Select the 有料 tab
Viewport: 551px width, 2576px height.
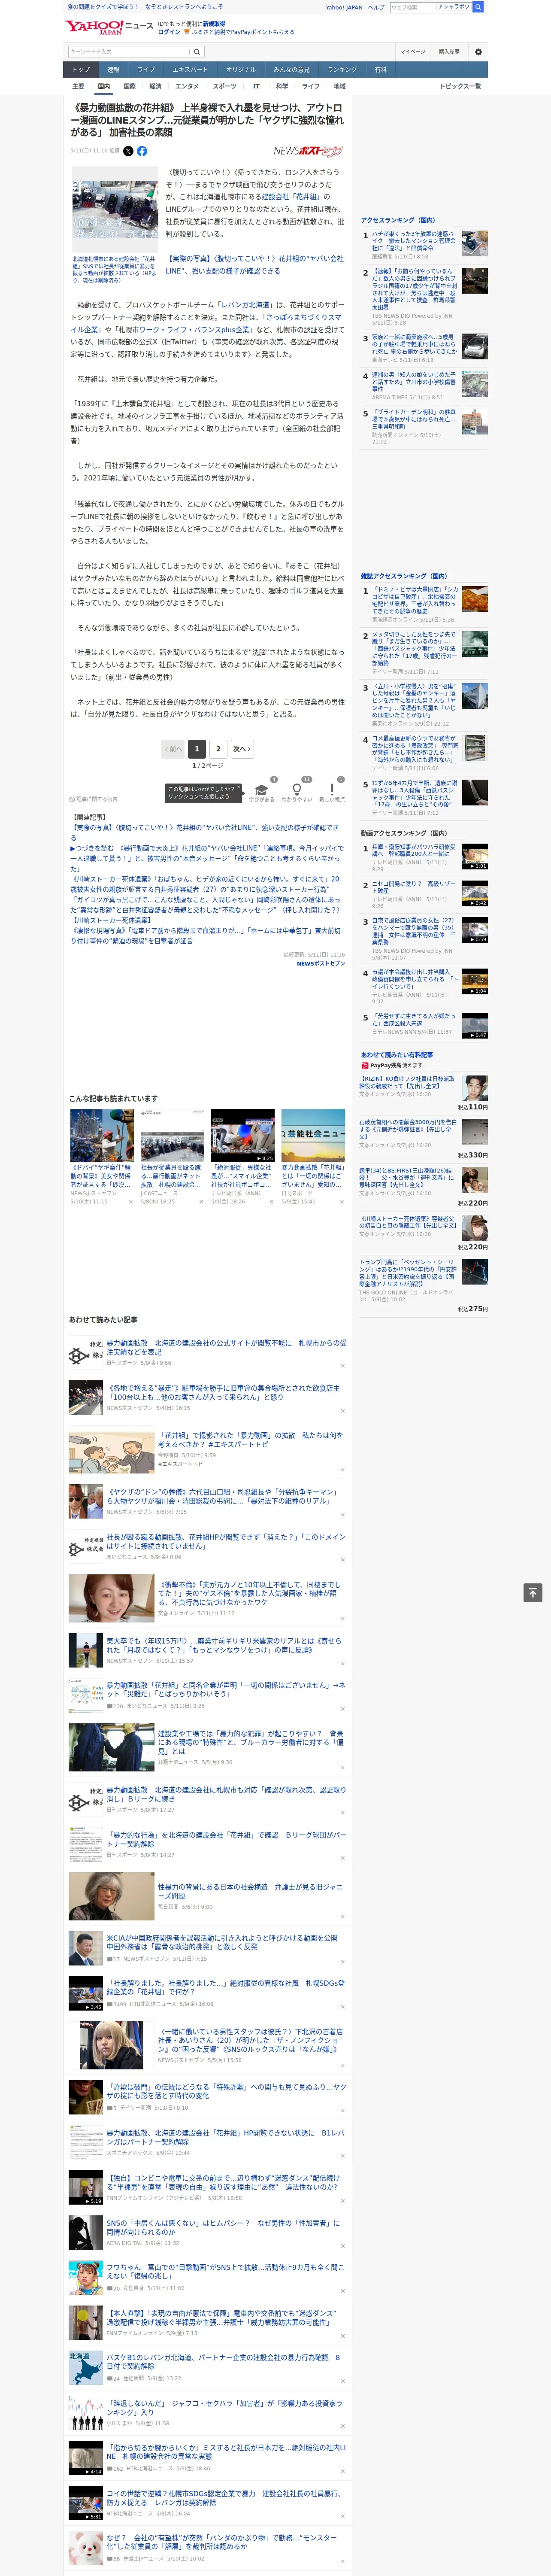[x=380, y=69]
